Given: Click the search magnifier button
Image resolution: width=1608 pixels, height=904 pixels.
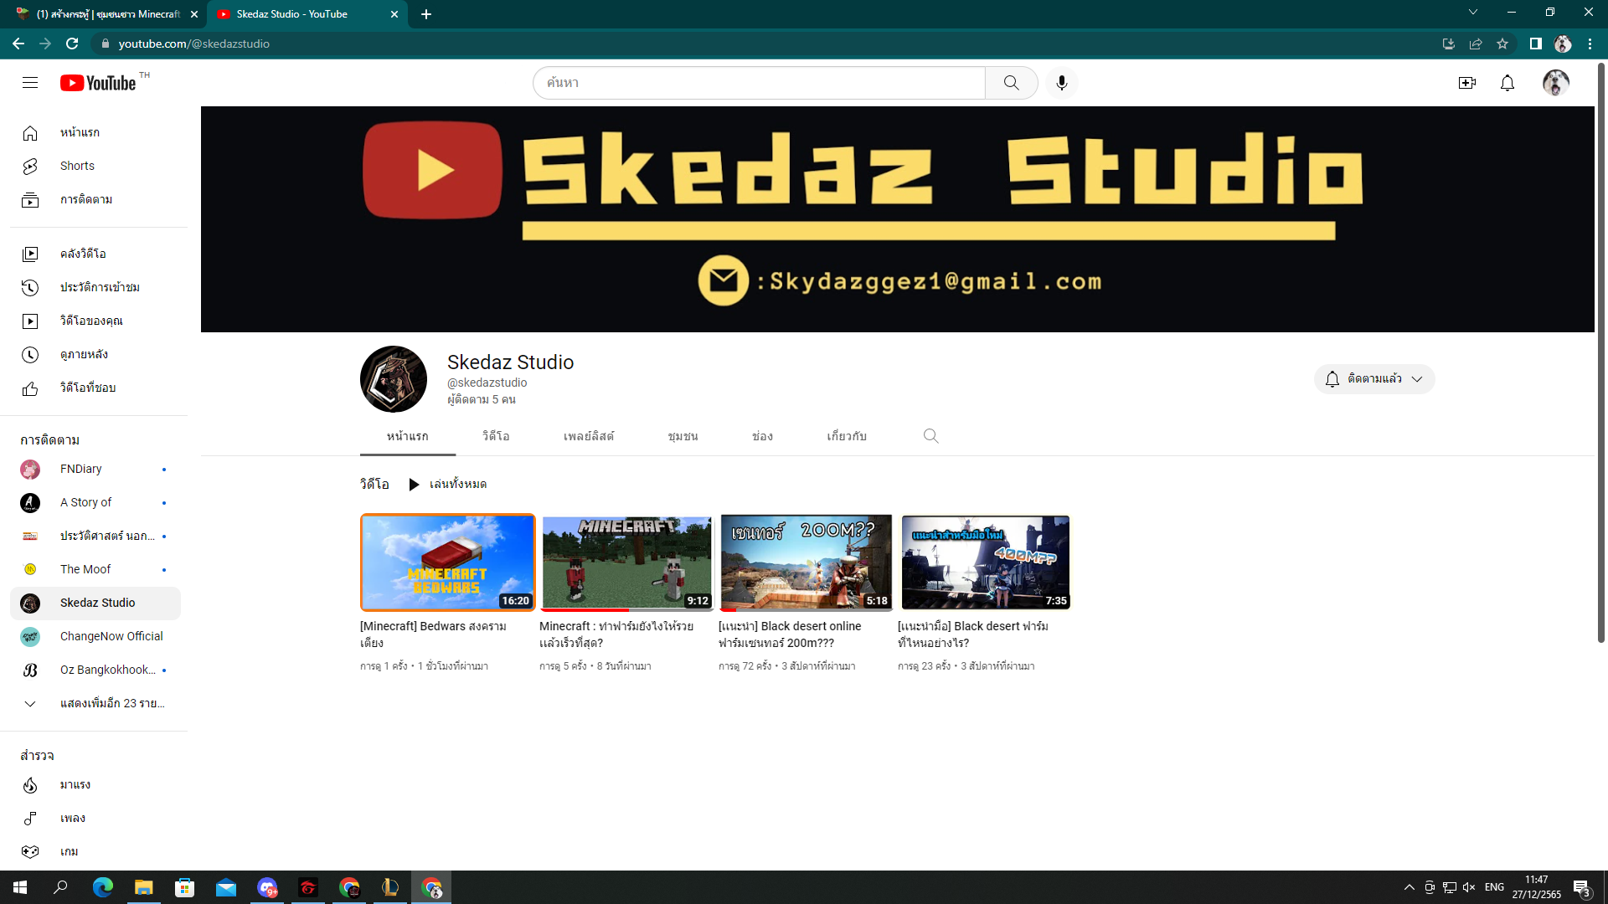Looking at the screenshot, I should click(1012, 83).
